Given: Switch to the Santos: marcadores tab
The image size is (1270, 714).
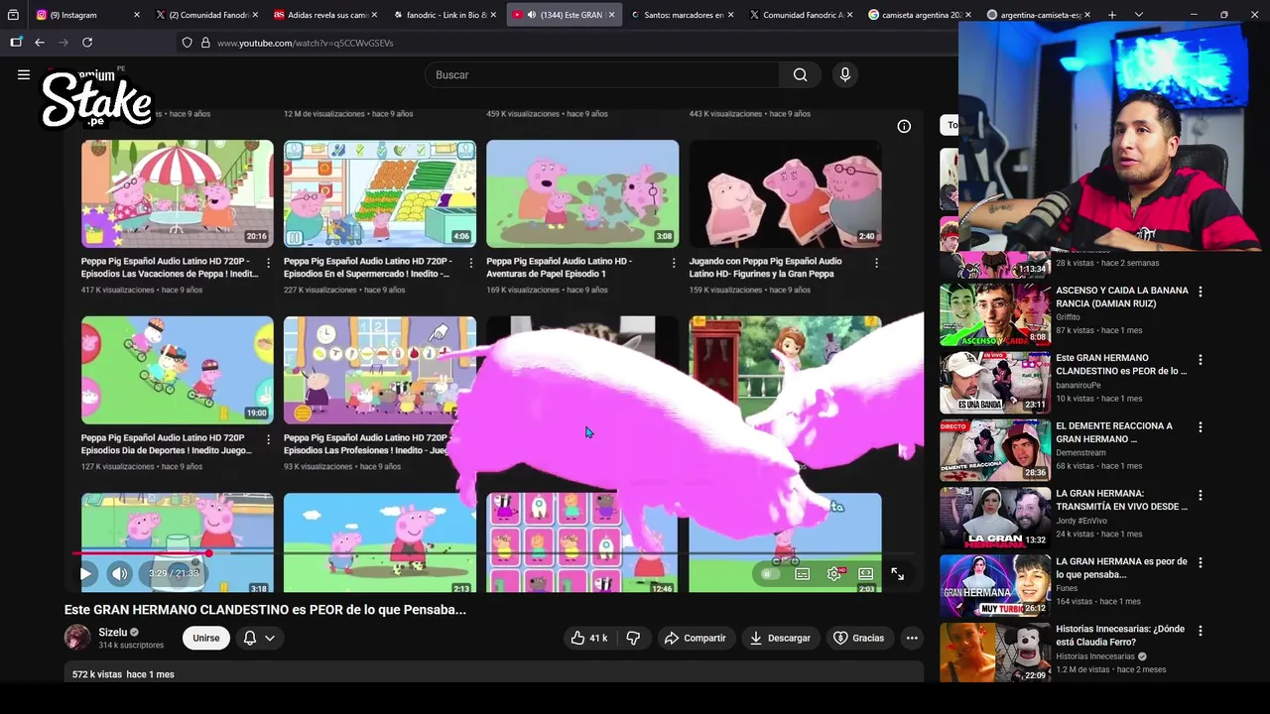Looking at the screenshot, I should point(683,15).
